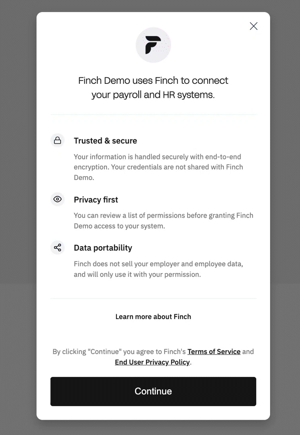Image resolution: width=300 pixels, height=435 pixels.
Task: Click the end-to-end encryption description text
Action: (x=158, y=167)
